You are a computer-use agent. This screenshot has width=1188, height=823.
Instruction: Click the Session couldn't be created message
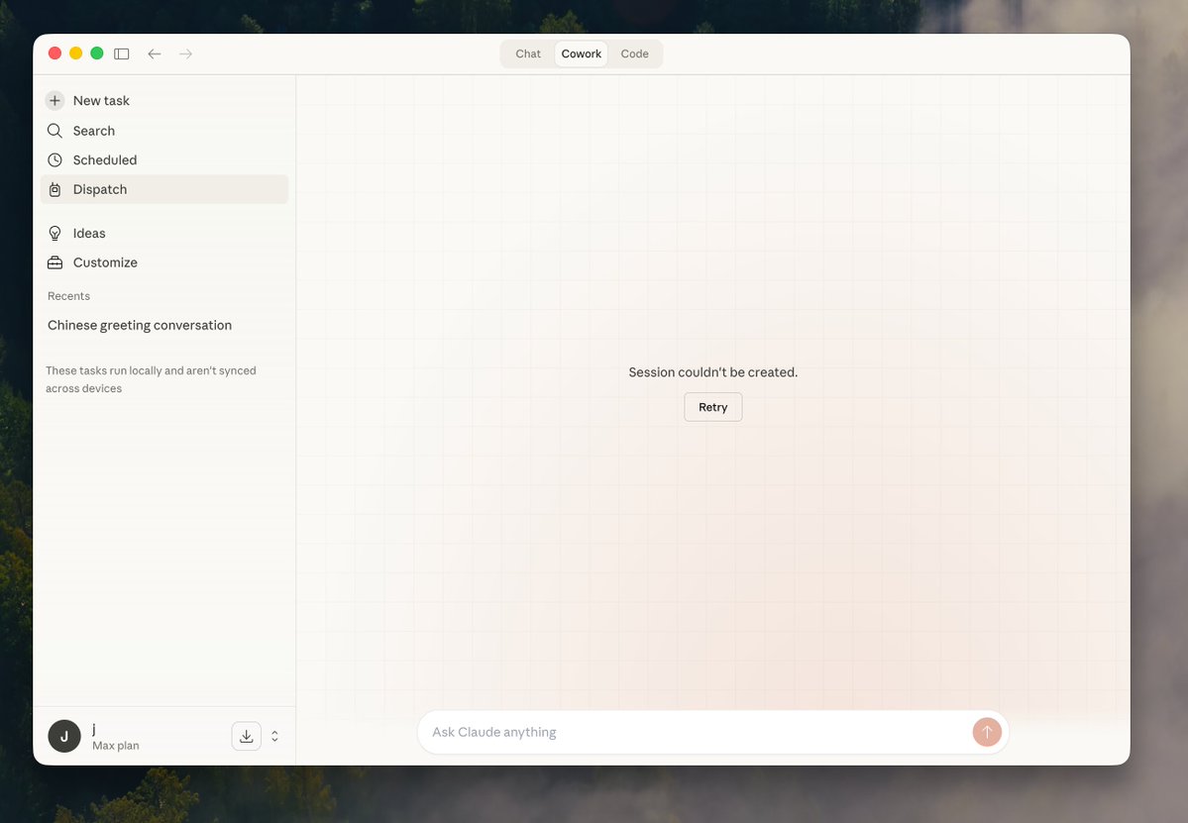pos(713,372)
